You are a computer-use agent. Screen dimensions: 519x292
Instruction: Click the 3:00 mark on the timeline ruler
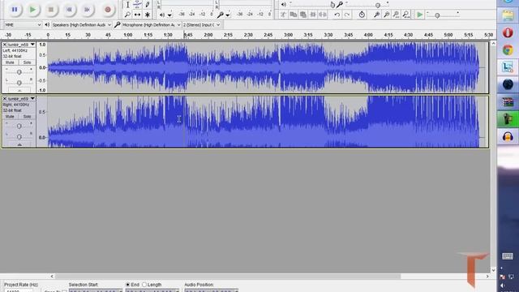tap(289, 35)
